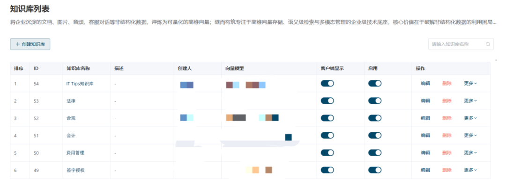
Task: Toggle 客户端显示 for 合规 row
Action: pyautogui.click(x=327, y=118)
